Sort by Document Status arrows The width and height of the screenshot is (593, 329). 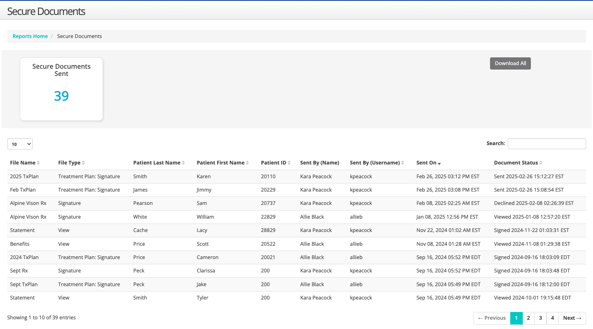(541, 163)
